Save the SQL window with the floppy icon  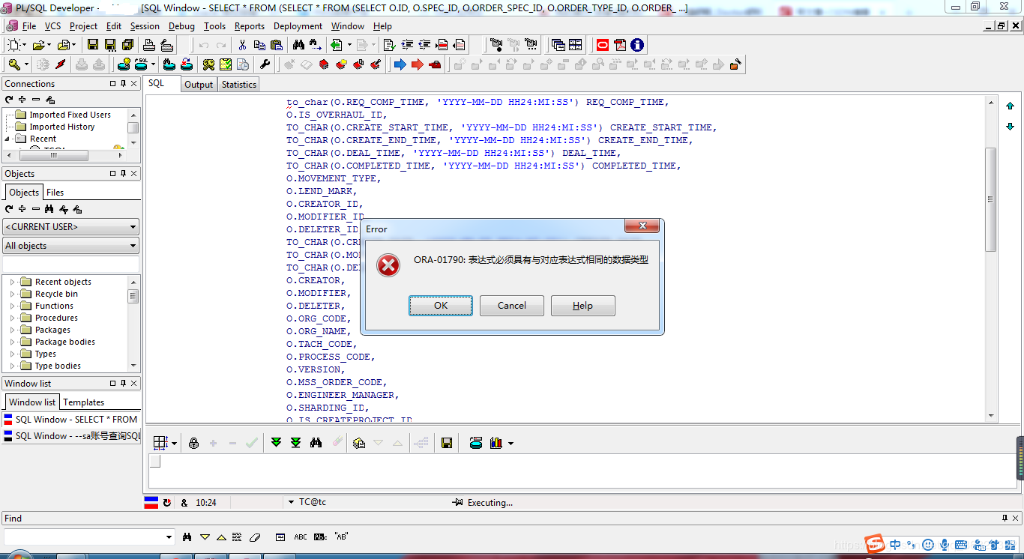pyautogui.click(x=93, y=45)
